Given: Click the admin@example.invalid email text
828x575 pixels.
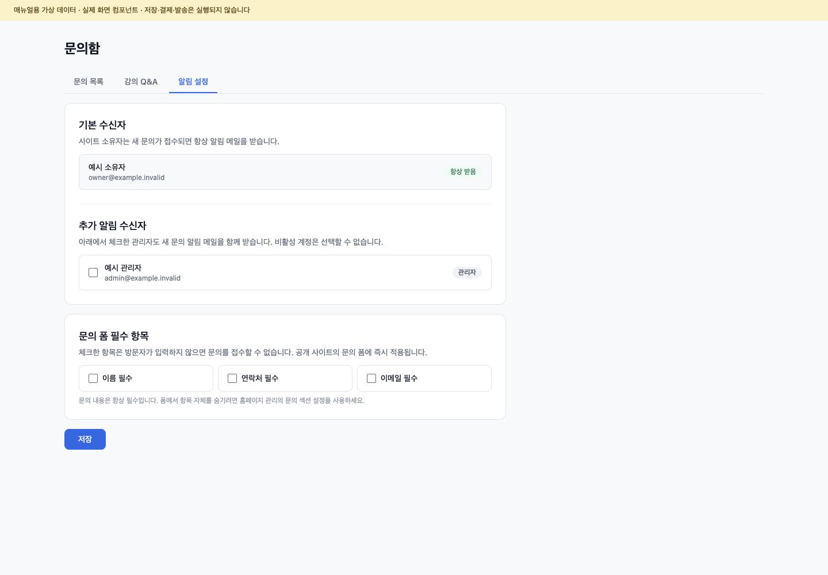Looking at the screenshot, I should (143, 278).
